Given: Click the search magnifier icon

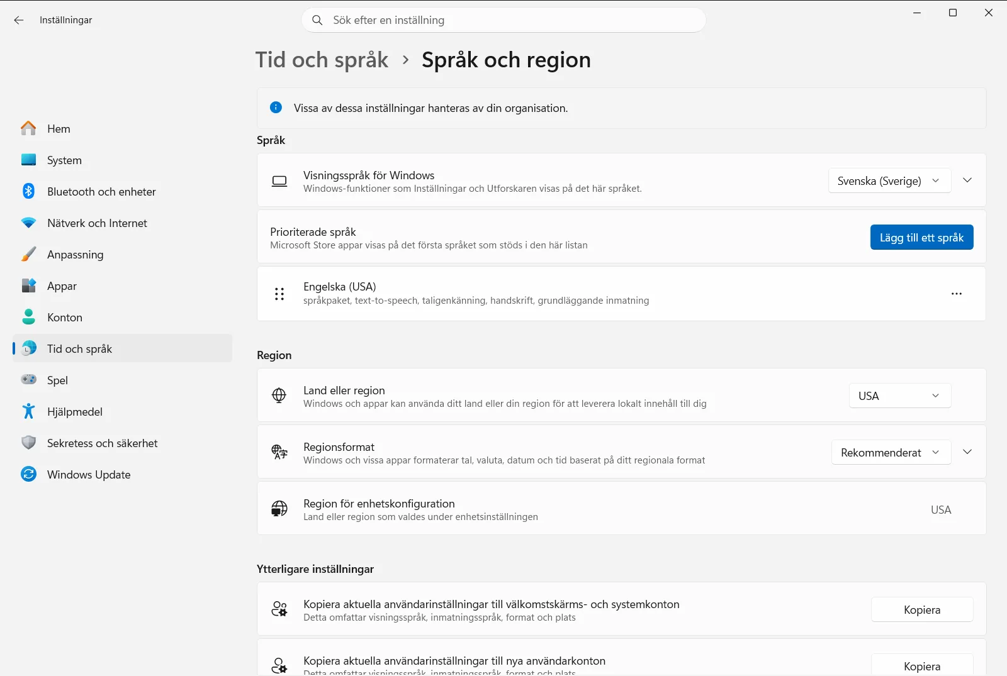Looking at the screenshot, I should click(x=317, y=20).
